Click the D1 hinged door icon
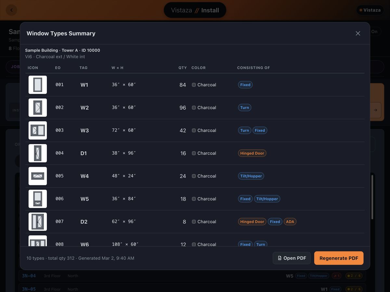Viewport: 390px width, 292px height. [38, 153]
